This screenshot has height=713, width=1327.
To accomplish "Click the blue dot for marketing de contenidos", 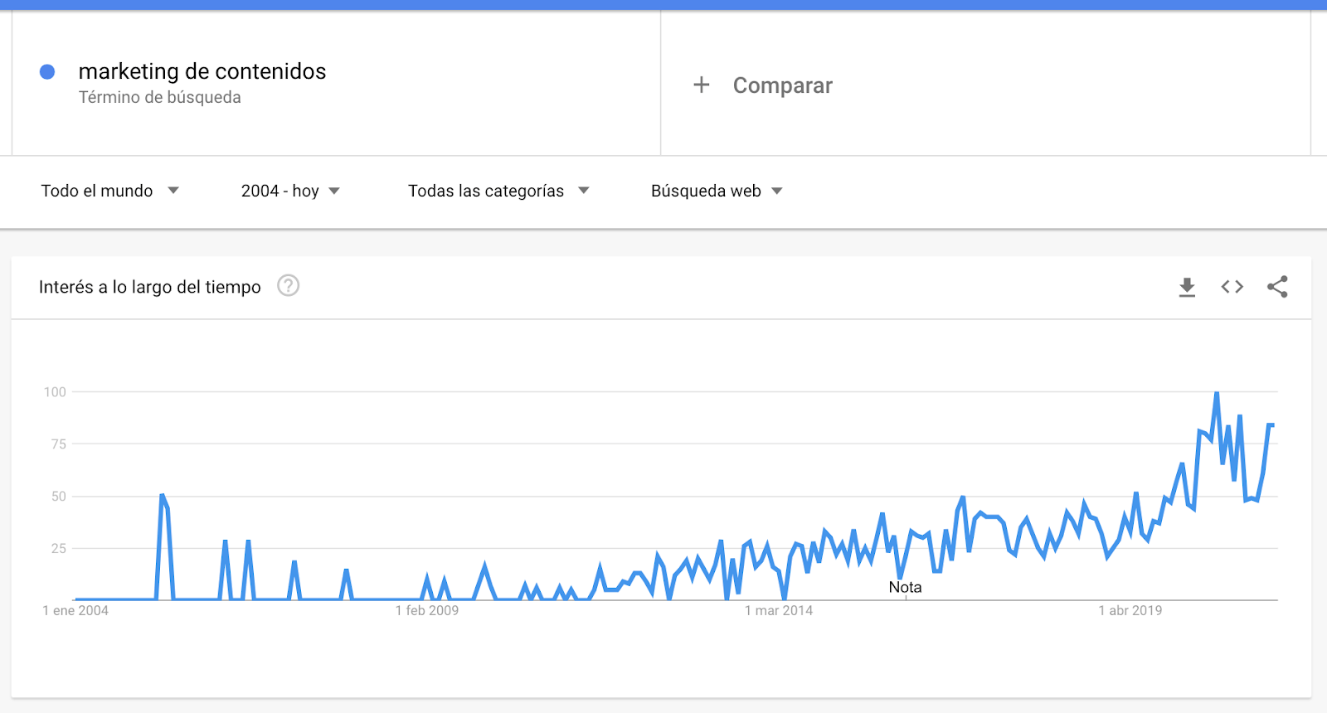I will tap(47, 72).
